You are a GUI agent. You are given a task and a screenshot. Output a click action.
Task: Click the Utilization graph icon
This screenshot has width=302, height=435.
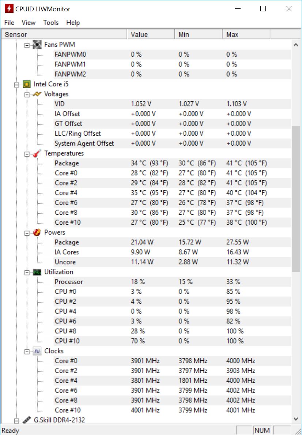coord(37,272)
